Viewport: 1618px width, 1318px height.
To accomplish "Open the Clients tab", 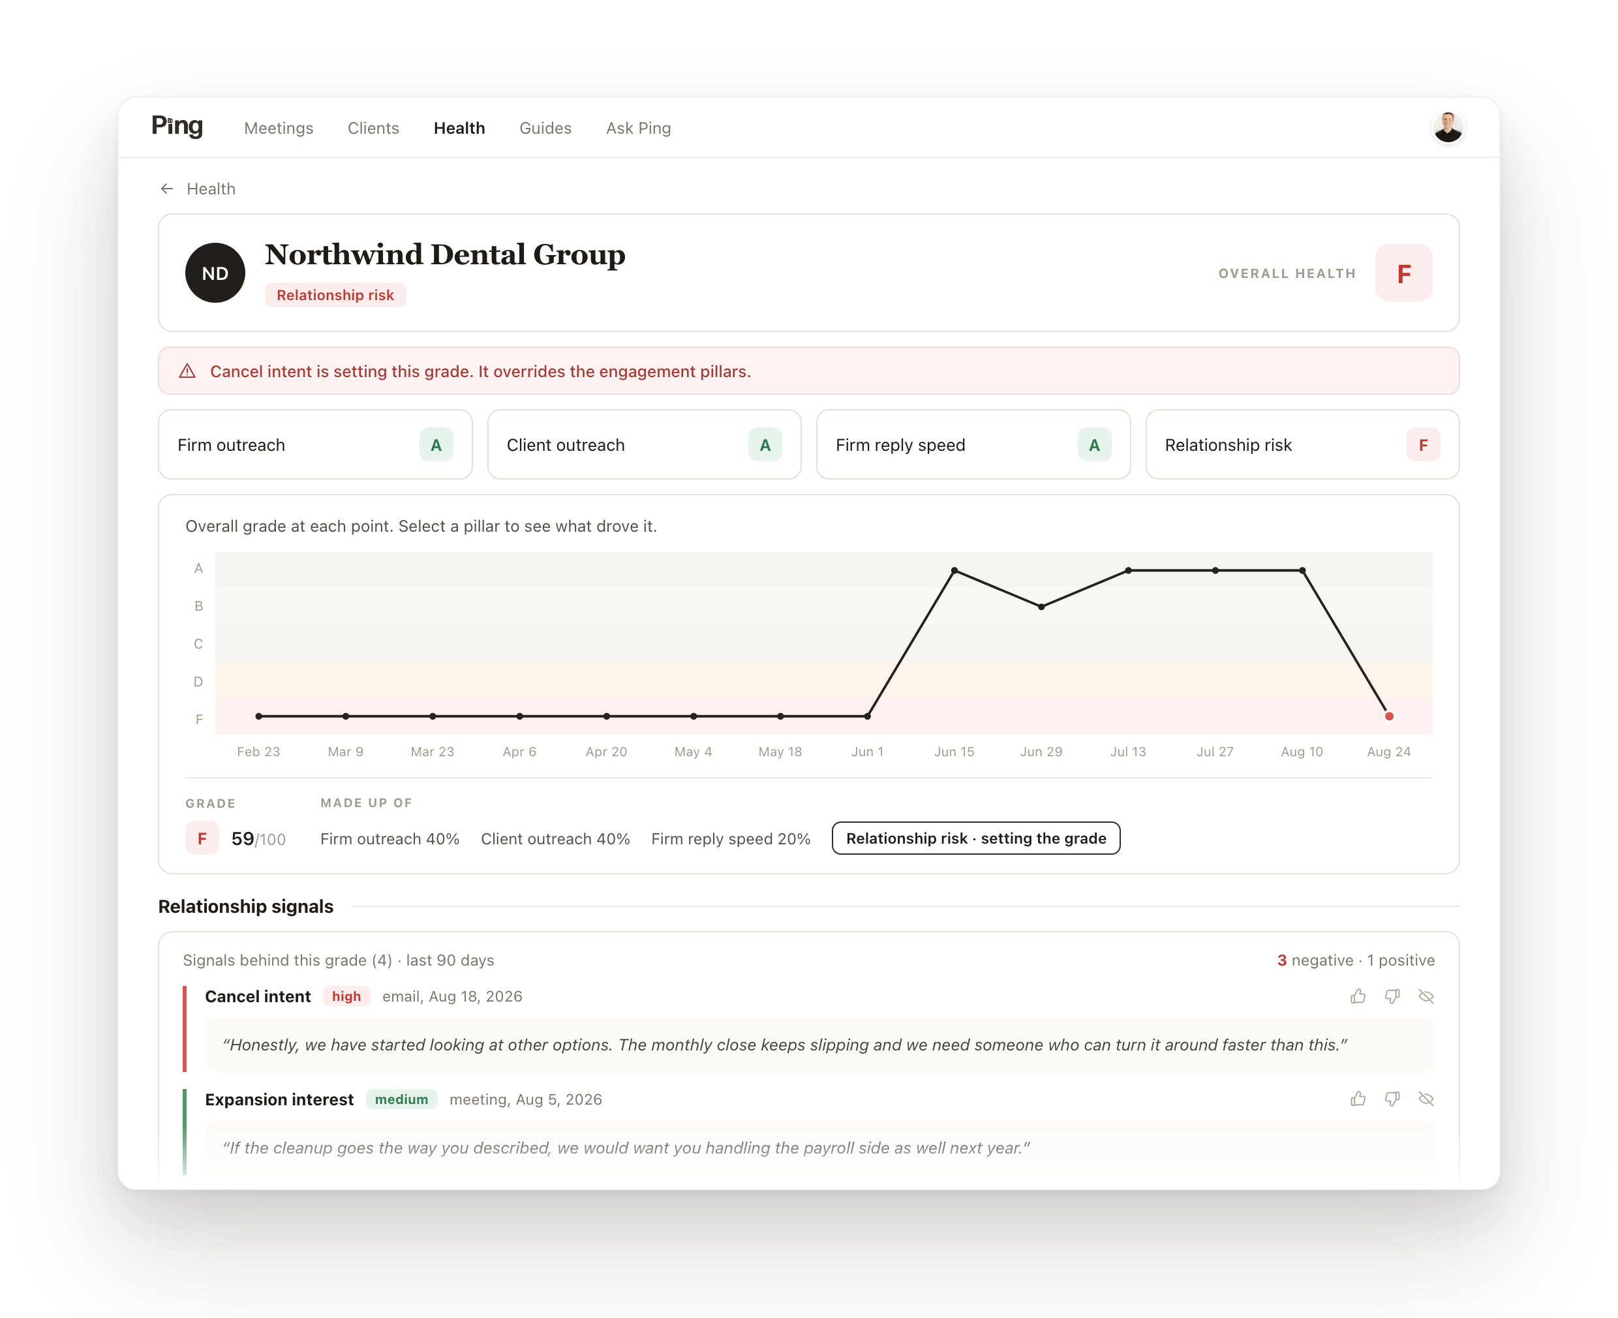I will (x=373, y=129).
